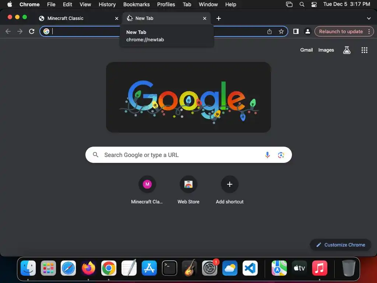Screen dimensions: 377x283
Task: Select the New Tab tab
Action: point(166,18)
